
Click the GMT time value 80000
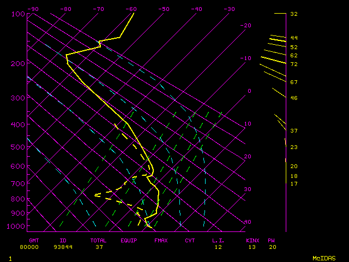[x=34, y=247]
